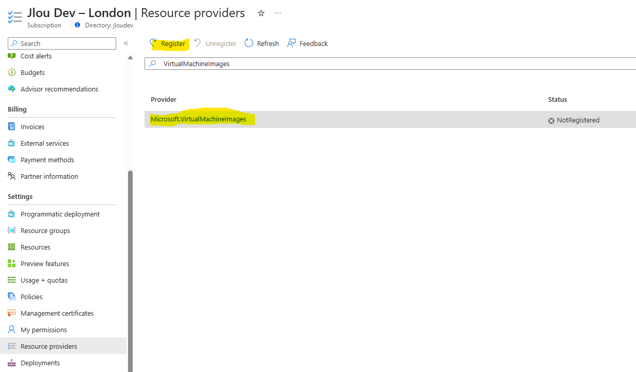The image size is (636, 372).
Task: Collapse the sidebar with double chevron
Action: click(x=125, y=43)
